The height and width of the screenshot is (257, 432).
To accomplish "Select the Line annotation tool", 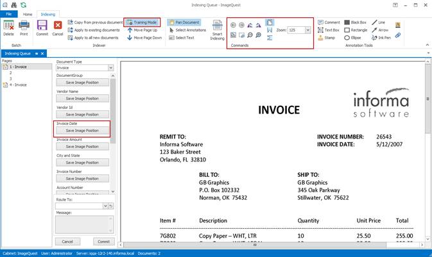I will [x=378, y=22].
